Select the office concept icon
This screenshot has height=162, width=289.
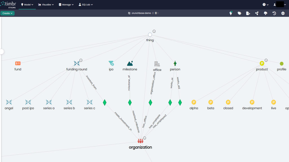[157, 64]
